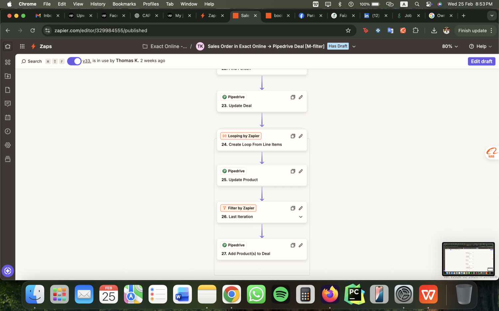Open the History menu in menu bar
This screenshot has height=311, width=499.
98,4
